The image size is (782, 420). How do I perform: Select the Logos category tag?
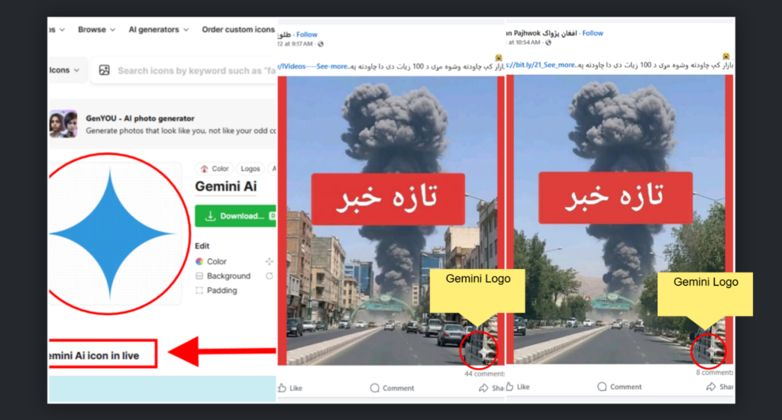click(x=250, y=169)
